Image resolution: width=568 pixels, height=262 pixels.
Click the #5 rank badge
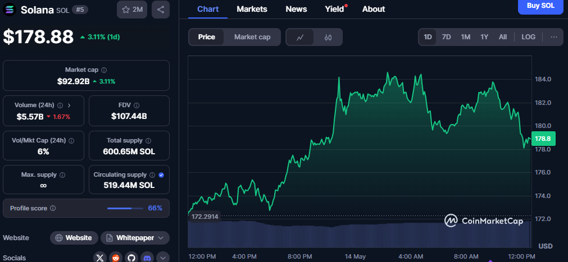(x=79, y=10)
